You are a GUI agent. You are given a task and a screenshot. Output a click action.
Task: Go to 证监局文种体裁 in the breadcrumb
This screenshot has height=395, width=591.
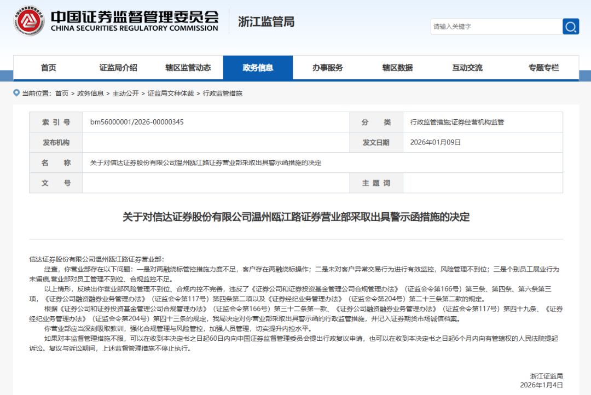171,94
